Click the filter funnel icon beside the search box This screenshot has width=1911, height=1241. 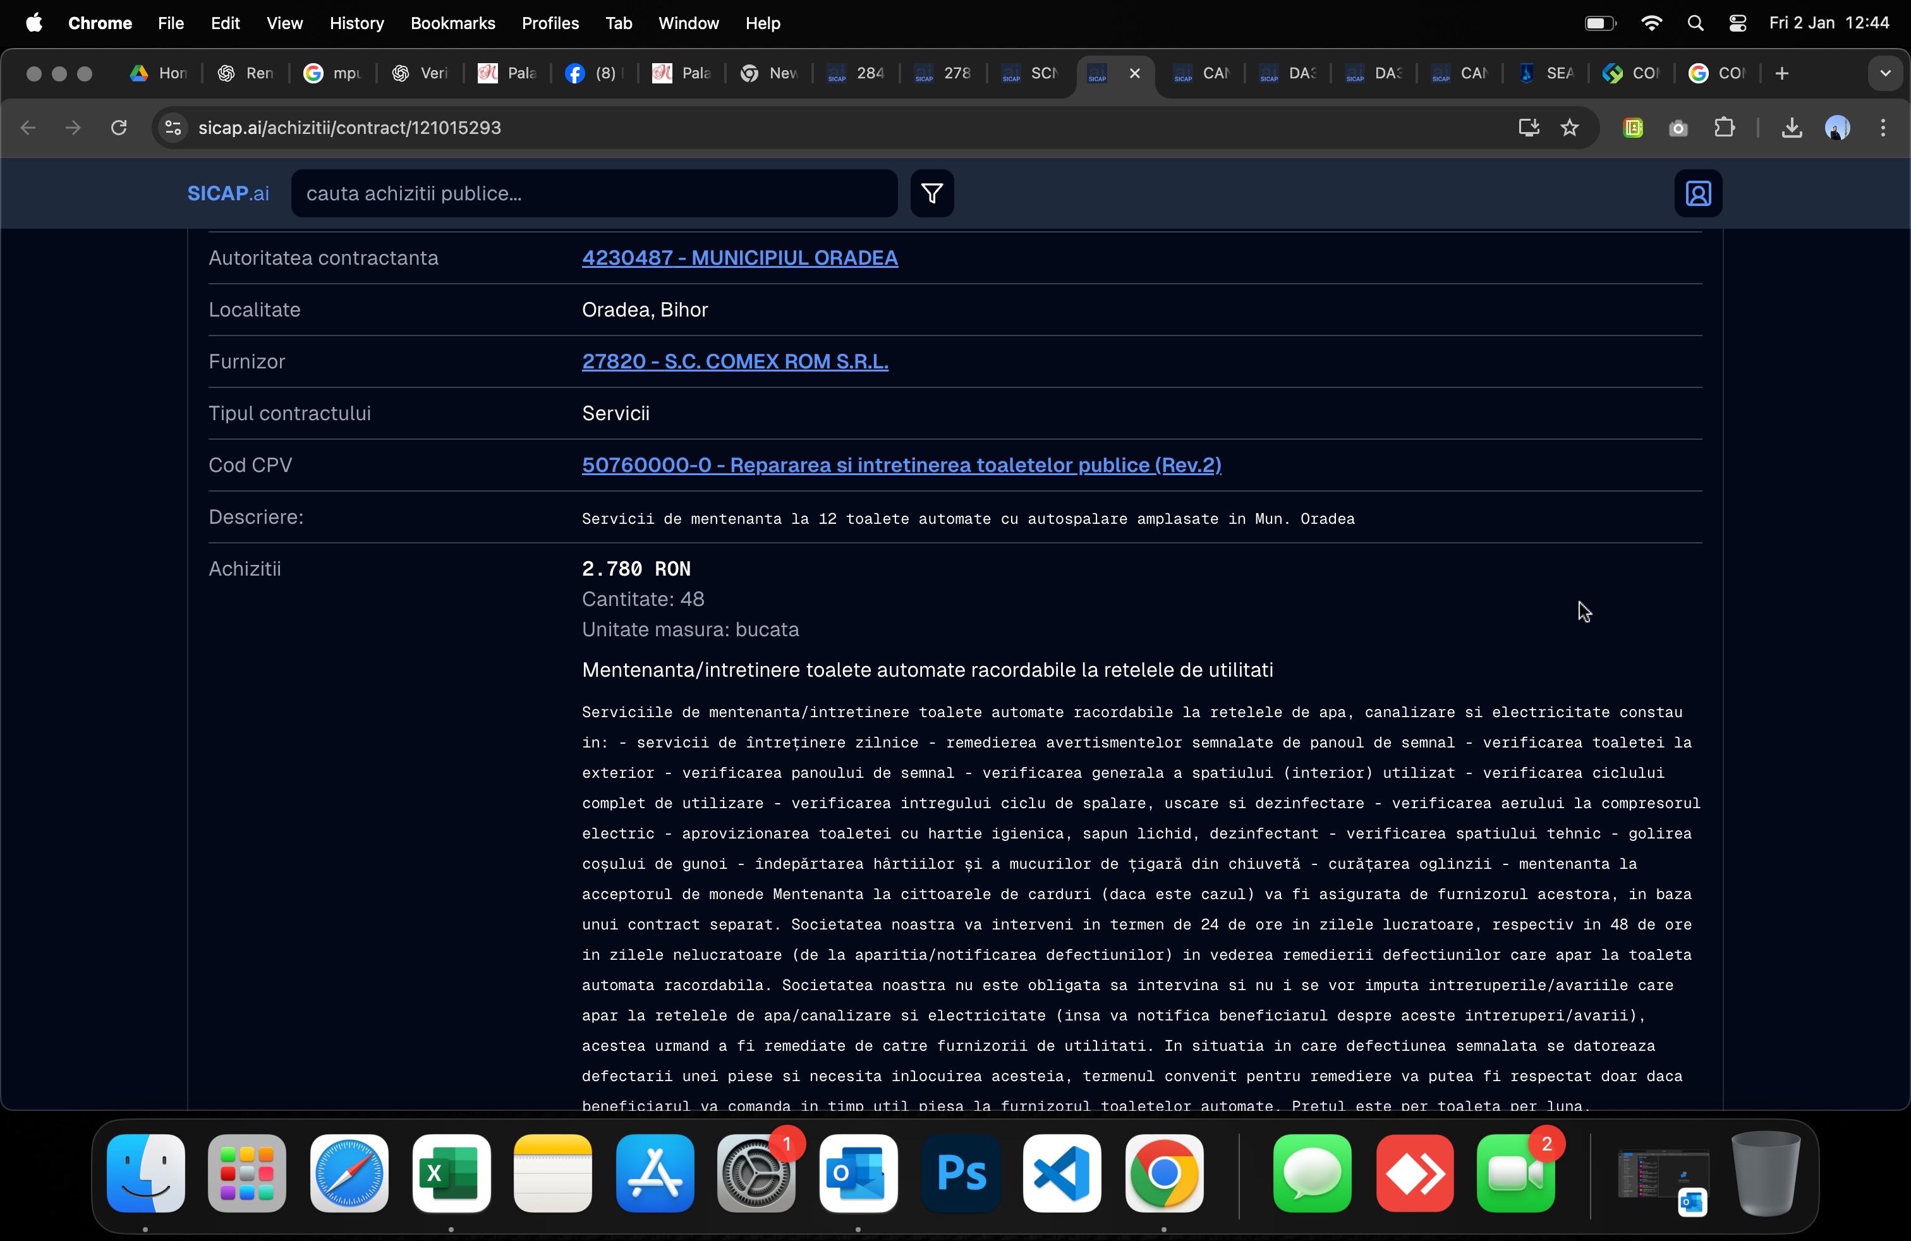[931, 193]
